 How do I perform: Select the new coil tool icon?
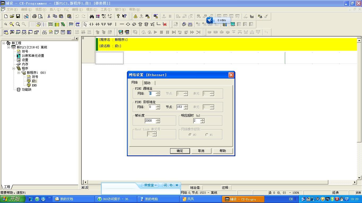pos(128,24)
